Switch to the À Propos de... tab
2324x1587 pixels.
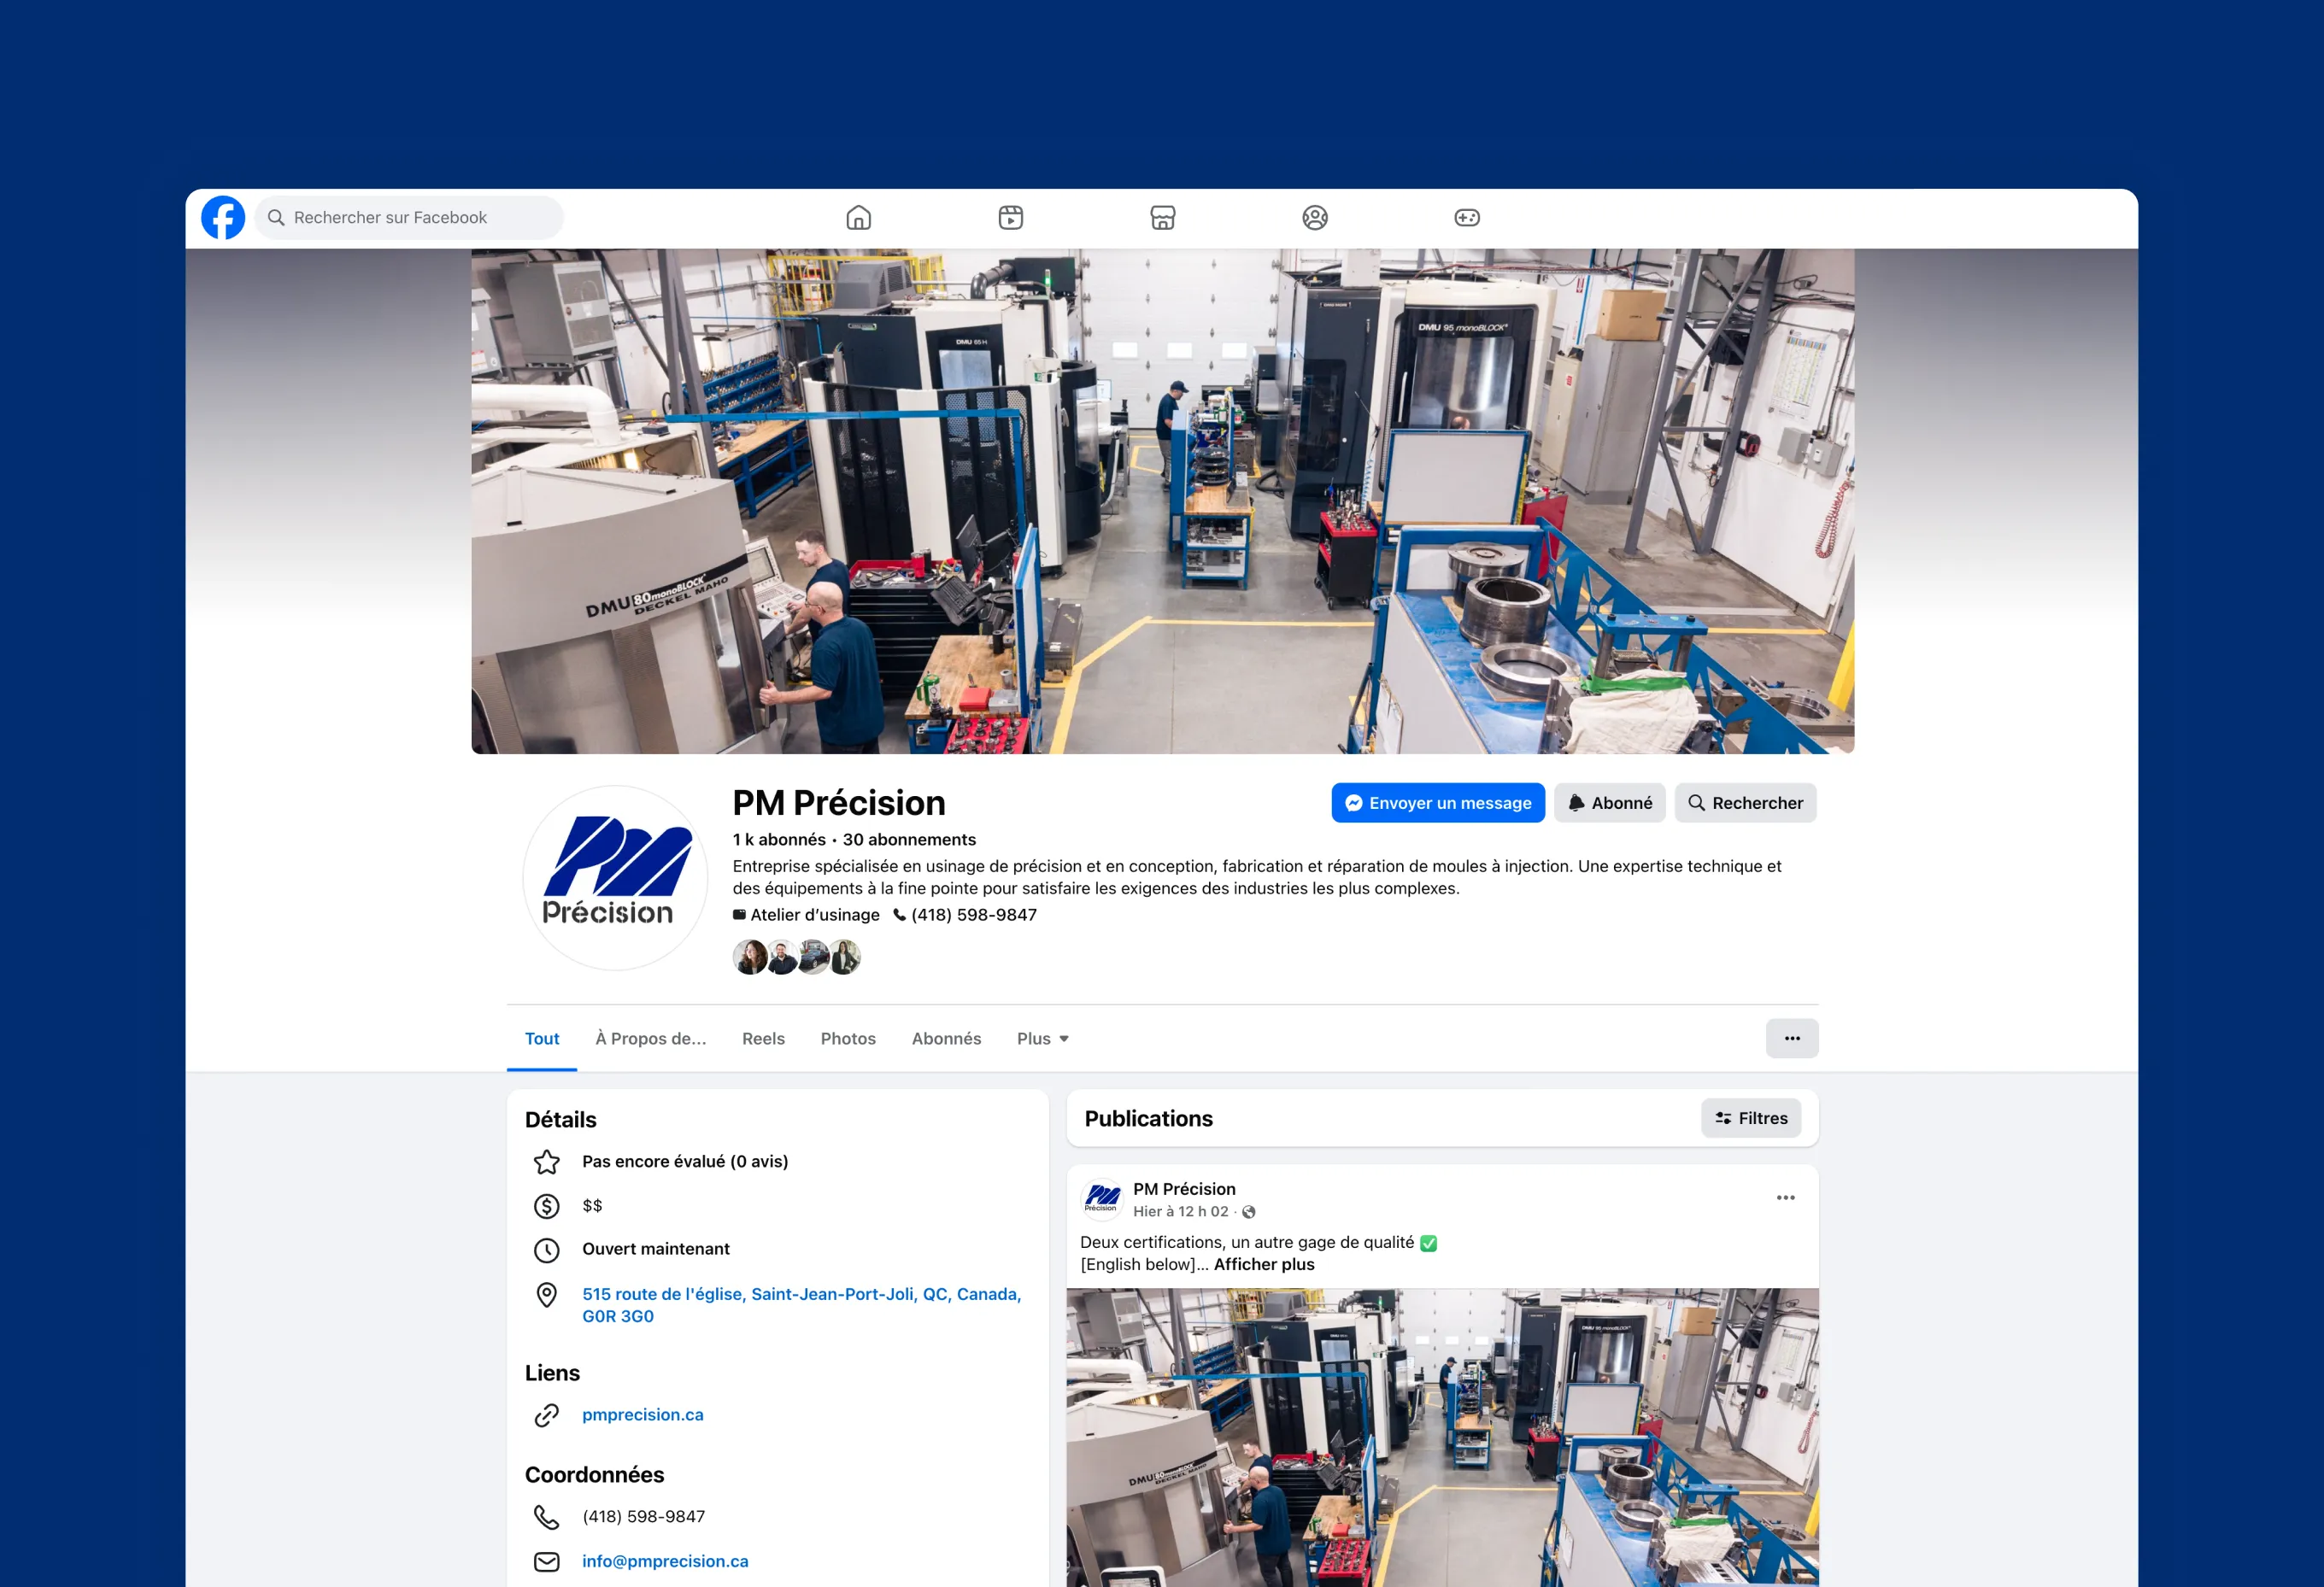pyautogui.click(x=651, y=1039)
